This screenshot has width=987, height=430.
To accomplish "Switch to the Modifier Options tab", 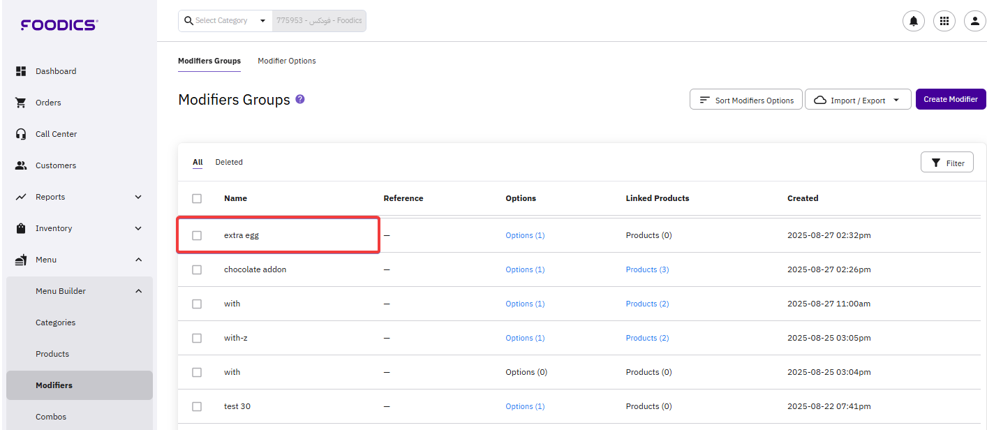I will [x=286, y=61].
